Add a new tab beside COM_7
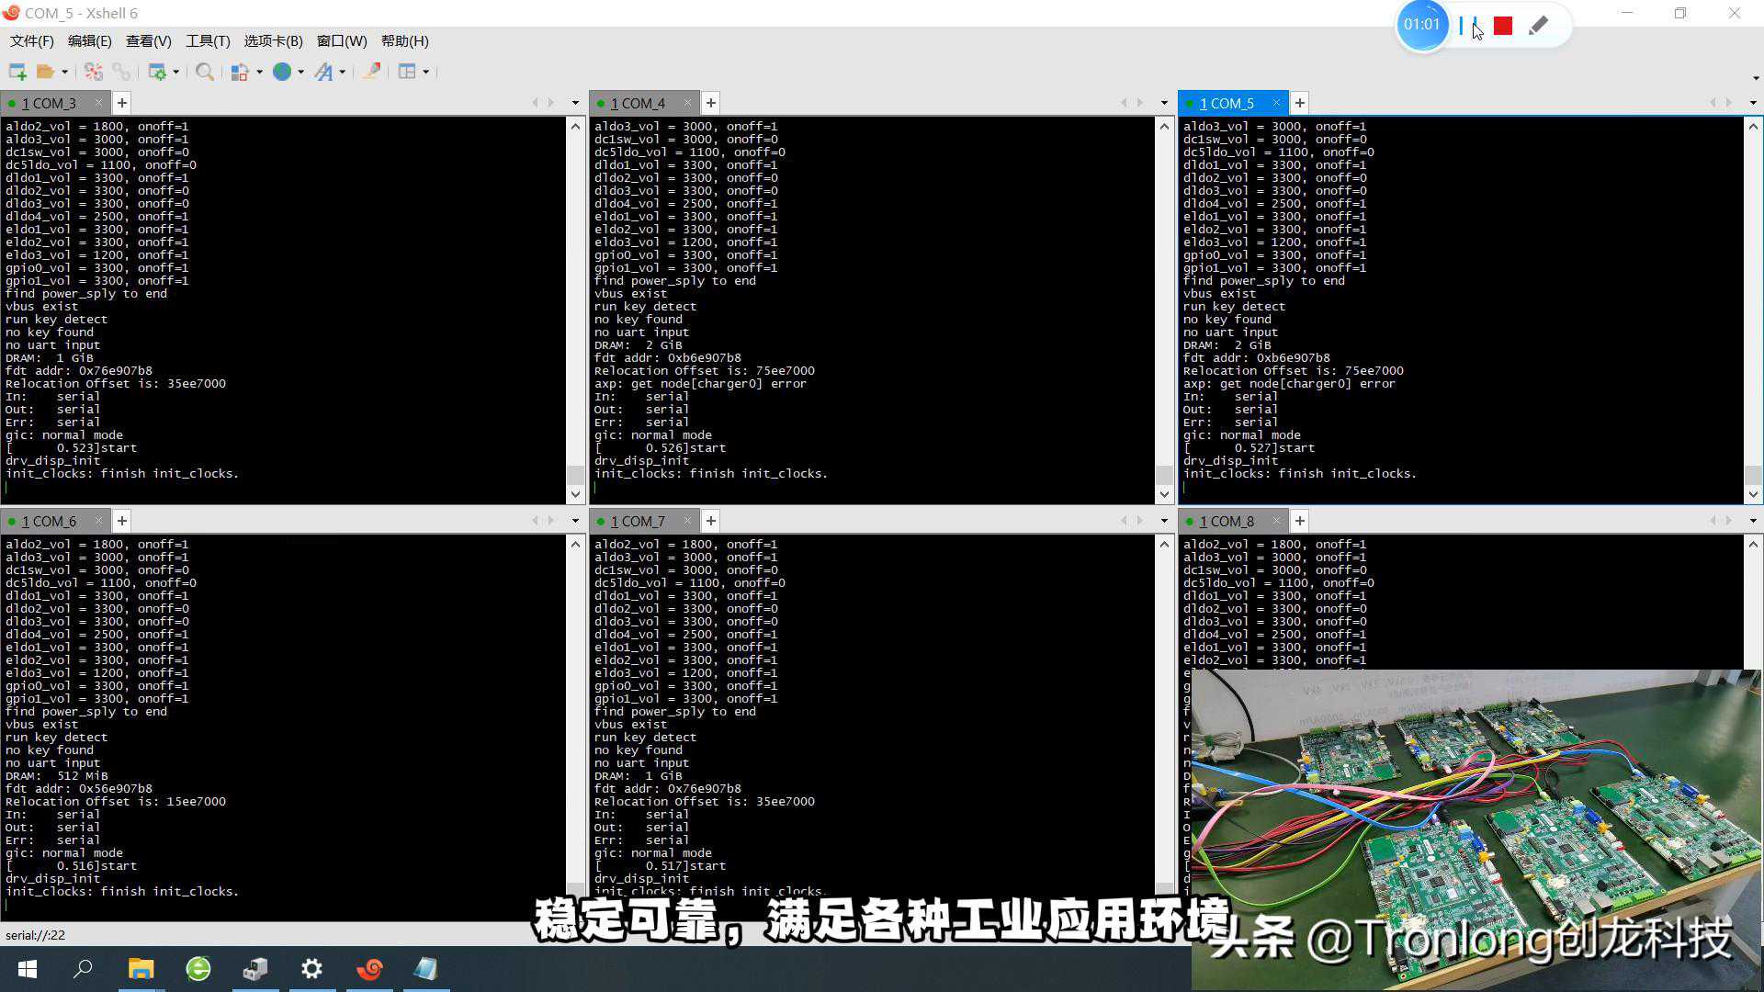 click(x=710, y=521)
